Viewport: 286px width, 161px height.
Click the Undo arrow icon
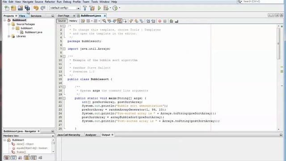(x=36, y=8)
